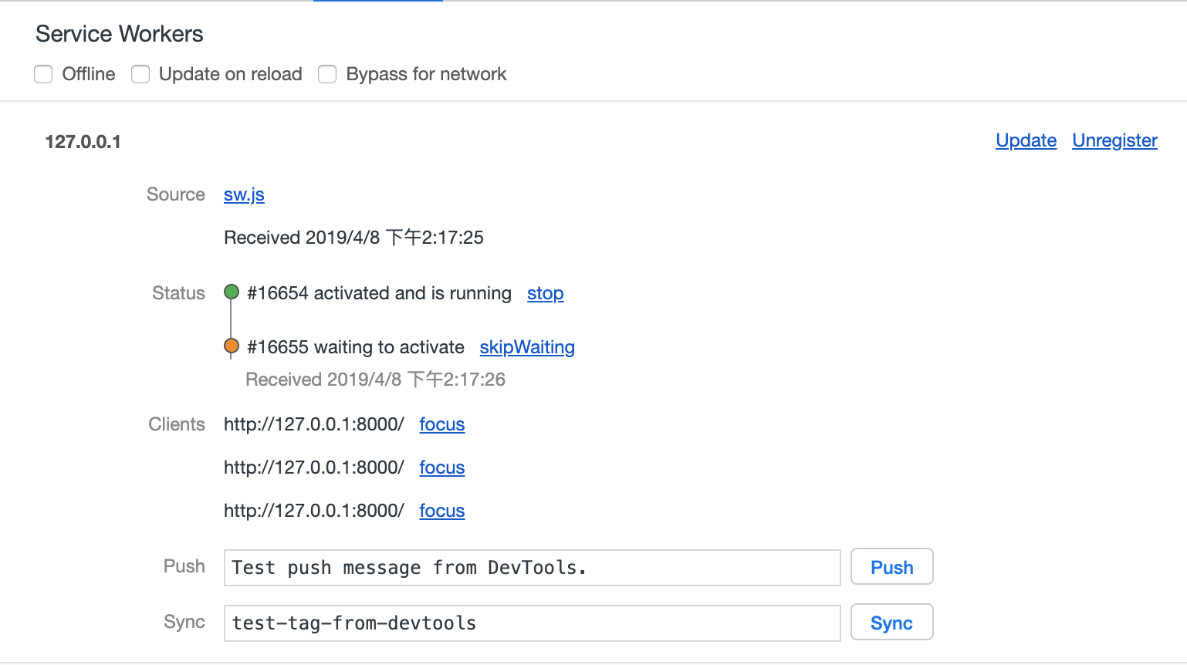Click the 'Sync' row label
This screenshot has width=1187, height=665.
[x=184, y=622]
